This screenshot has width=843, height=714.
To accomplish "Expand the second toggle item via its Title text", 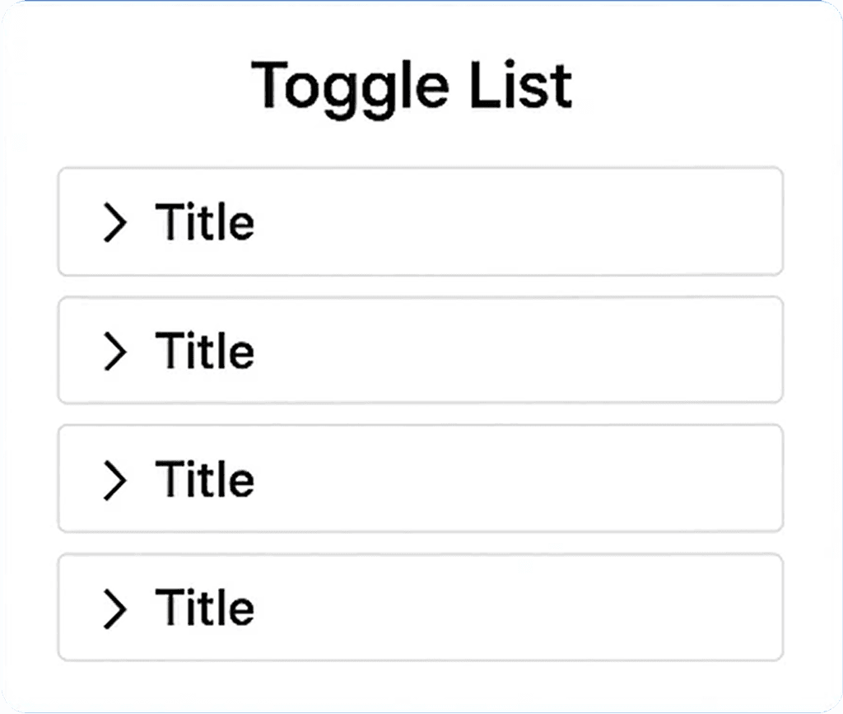I will [x=204, y=349].
